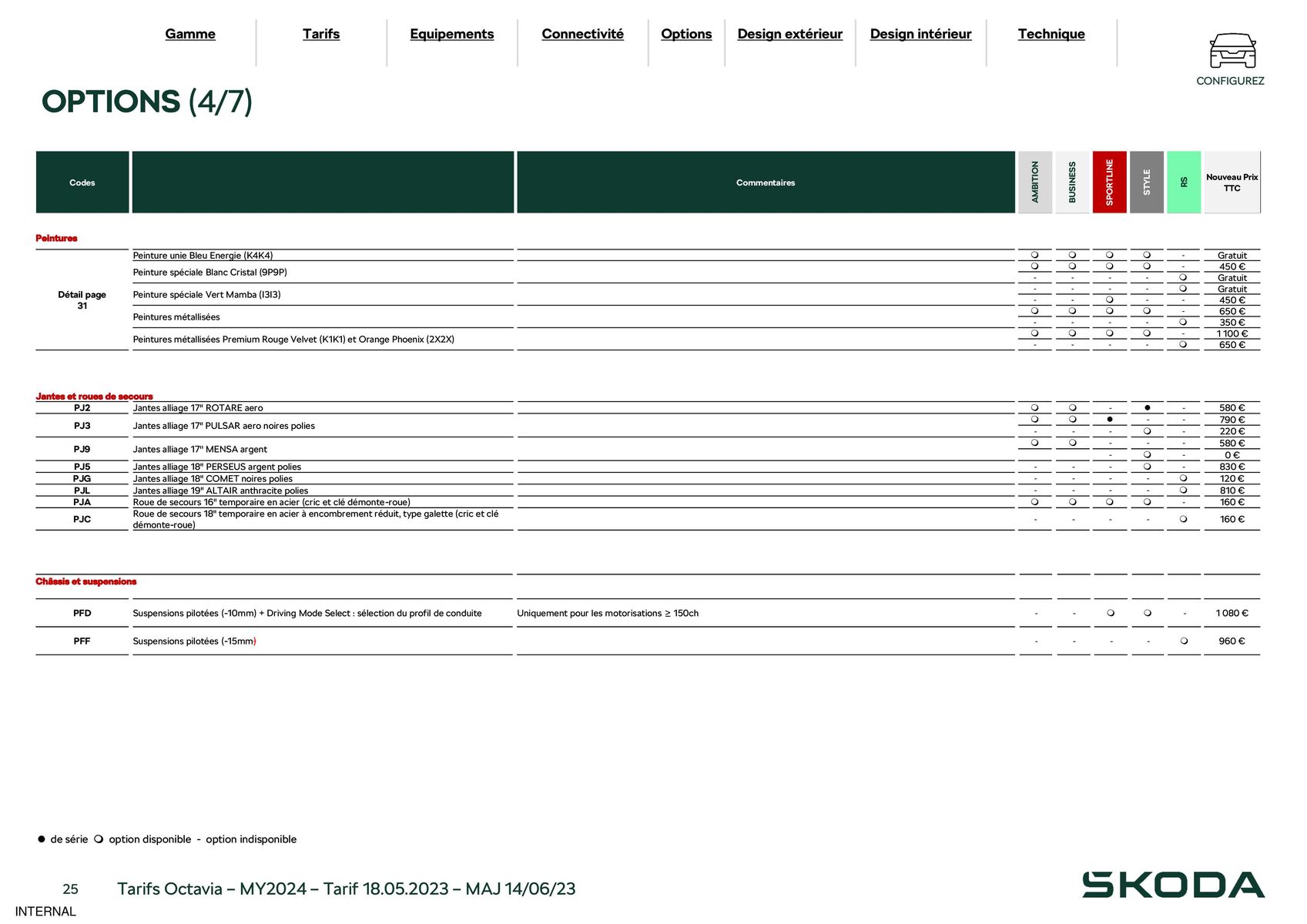Click code PJ2
This screenshot has width=1307, height=924.
82,408
